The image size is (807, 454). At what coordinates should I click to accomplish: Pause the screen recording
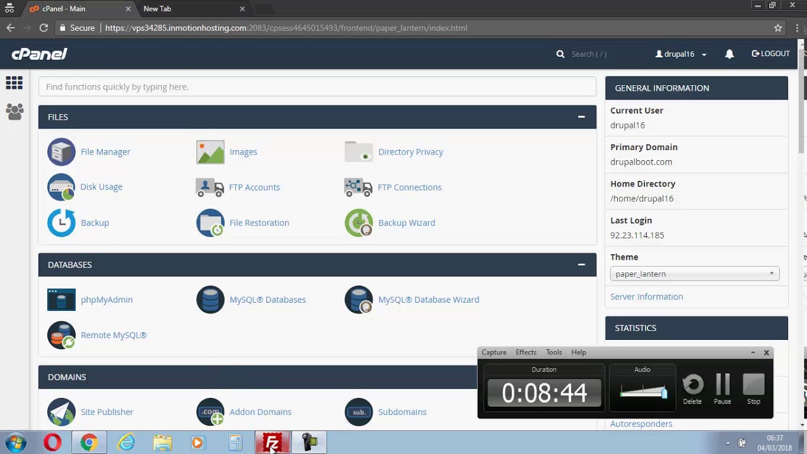[x=723, y=388]
